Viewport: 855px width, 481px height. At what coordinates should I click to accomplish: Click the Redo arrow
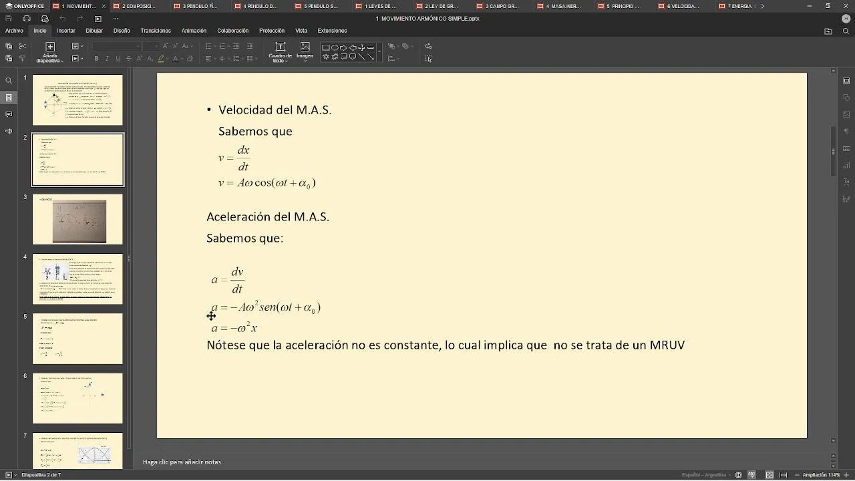pyautogui.click(x=80, y=19)
